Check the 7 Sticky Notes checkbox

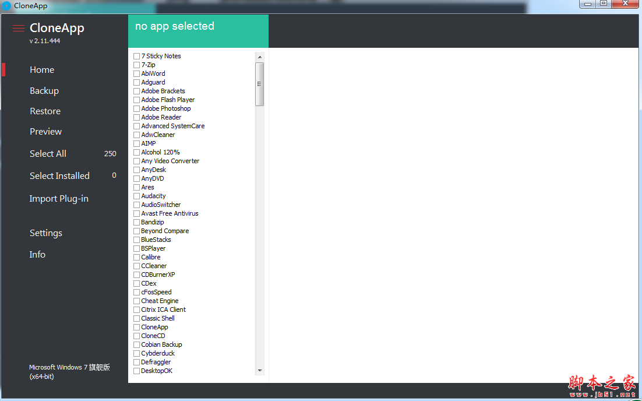click(x=137, y=56)
